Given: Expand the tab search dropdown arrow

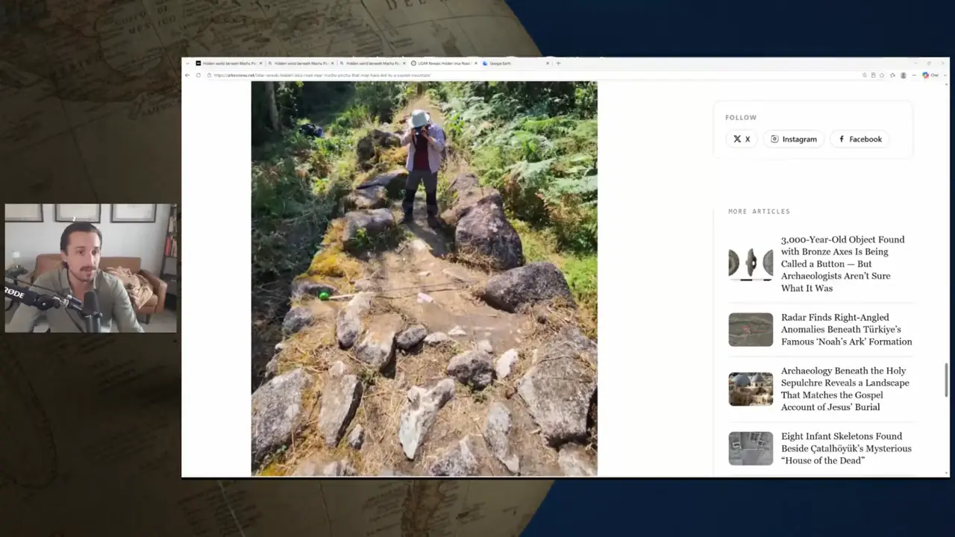Looking at the screenshot, I should coord(187,63).
